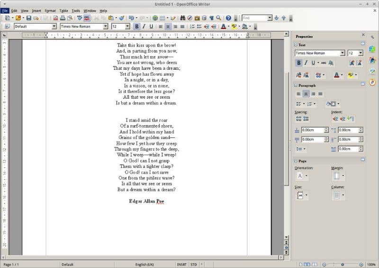Image resolution: width=379 pixels, height=268 pixels.
Task: Click English (UK) language in status bar
Action: point(144,265)
